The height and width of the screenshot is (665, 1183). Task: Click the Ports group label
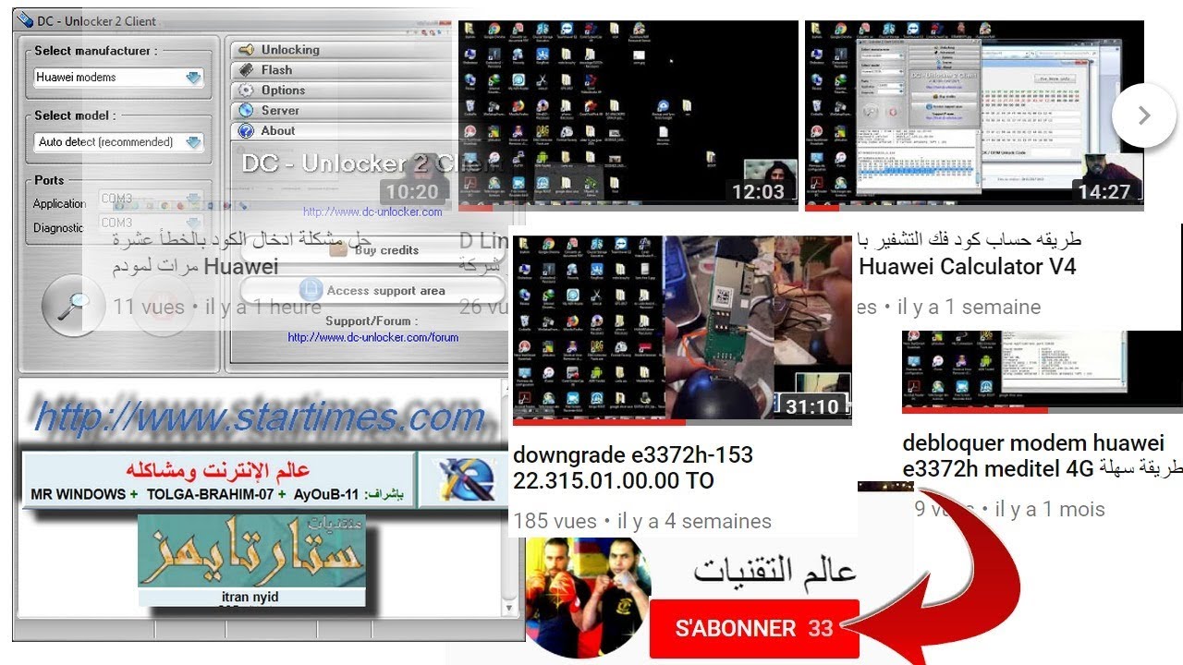tap(50, 180)
